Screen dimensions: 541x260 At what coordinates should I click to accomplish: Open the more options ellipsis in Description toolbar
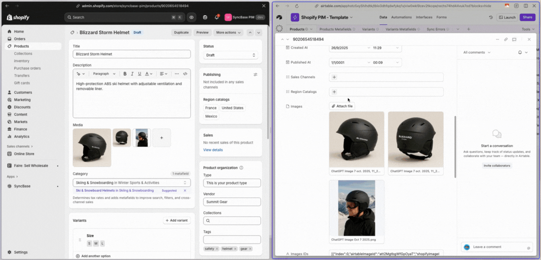pyautogui.click(x=177, y=74)
